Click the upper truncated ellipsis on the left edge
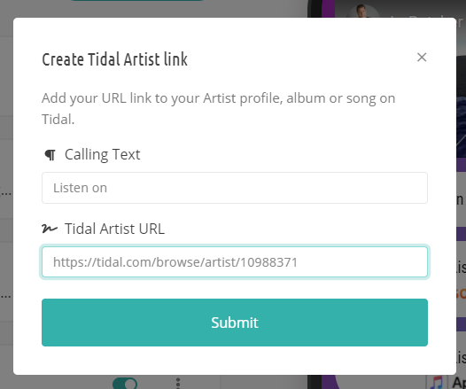The height and width of the screenshot is (389, 466). (5, 193)
